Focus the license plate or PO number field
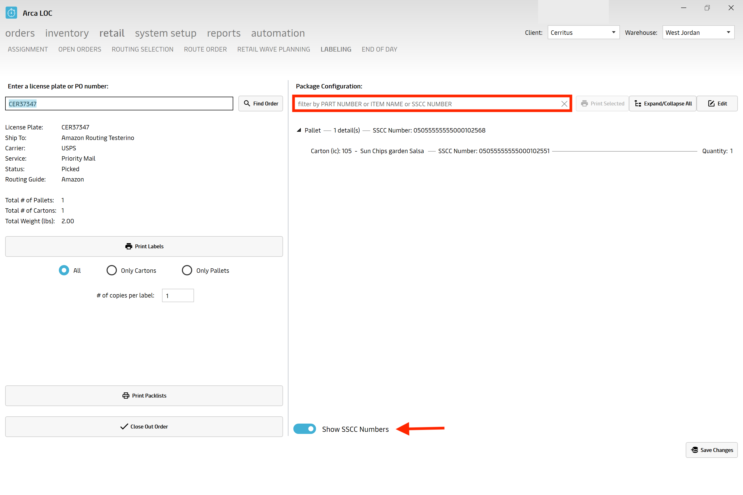The height and width of the screenshot is (495, 743). (119, 104)
